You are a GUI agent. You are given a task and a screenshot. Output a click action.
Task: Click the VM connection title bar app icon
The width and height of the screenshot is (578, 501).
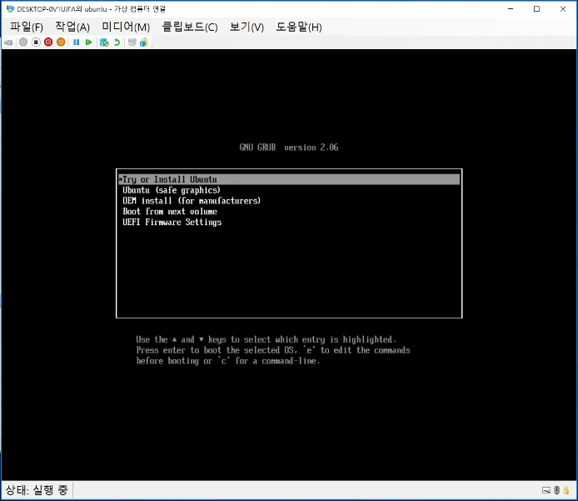tap(10, 9)
